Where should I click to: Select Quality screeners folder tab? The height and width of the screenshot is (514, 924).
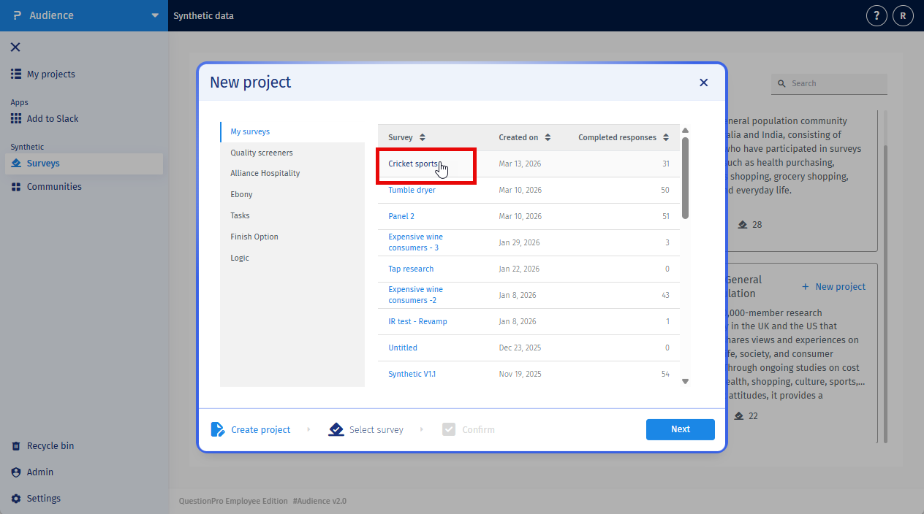coord(262,153)
